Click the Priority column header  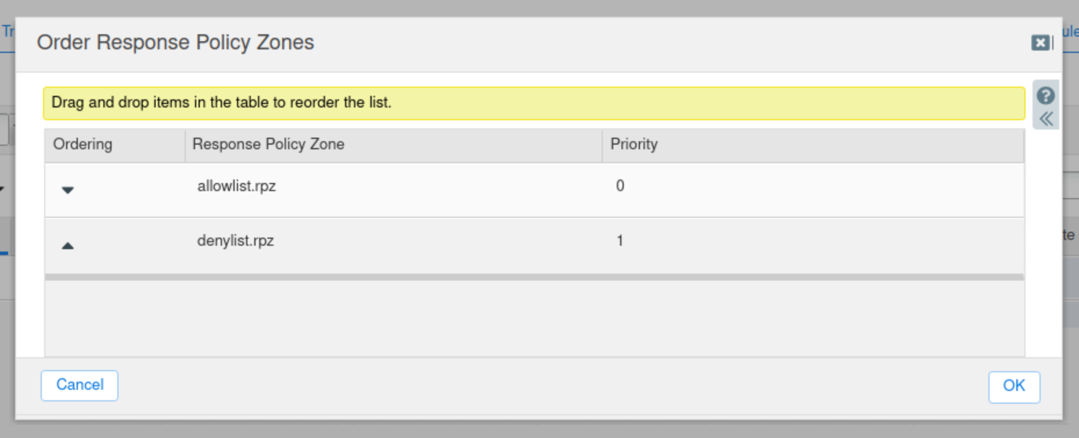click(634, 145)
